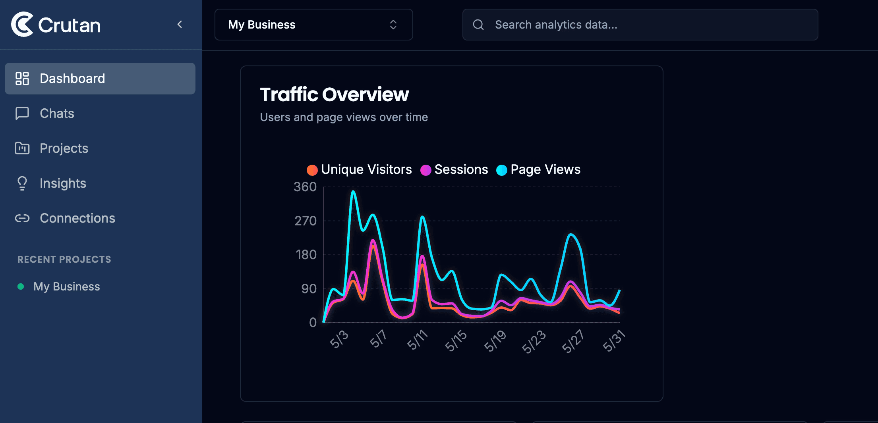Click the 5/19 x-axis date label
Viewport: 878px width, 423px height.
click(495, 341)
